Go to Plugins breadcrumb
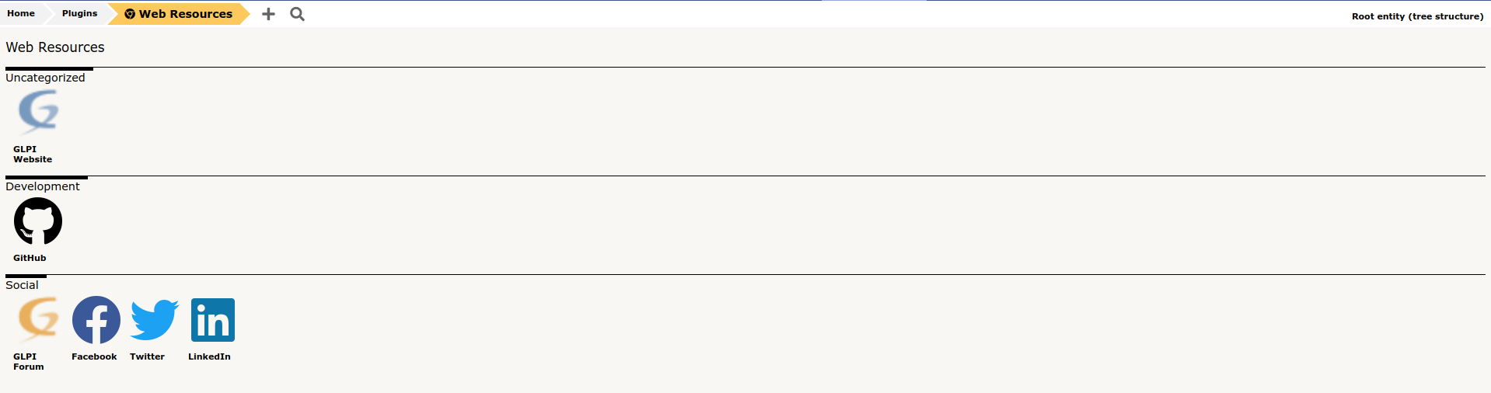The width and height of the screenshot is (1491, 393). [x=79, y=13]
